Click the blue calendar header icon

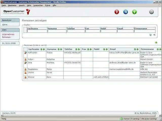[126, 12]
